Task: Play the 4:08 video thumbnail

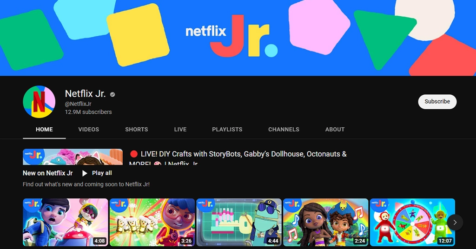Action: point(65,223)
